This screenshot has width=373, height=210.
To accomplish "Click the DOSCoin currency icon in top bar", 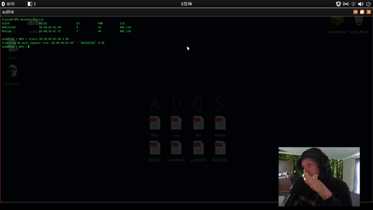I will point(3,4).
